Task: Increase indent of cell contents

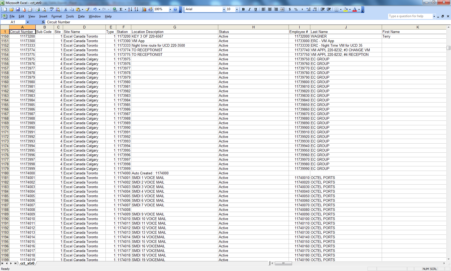Action: click(329, 9)
